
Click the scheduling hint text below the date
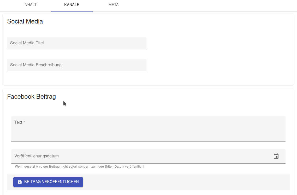coord(80,166)
